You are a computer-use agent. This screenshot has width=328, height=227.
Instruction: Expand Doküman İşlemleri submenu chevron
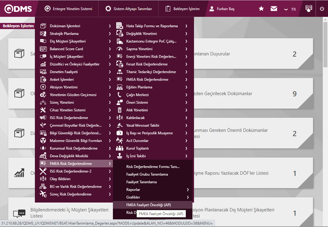pos(110,26)
